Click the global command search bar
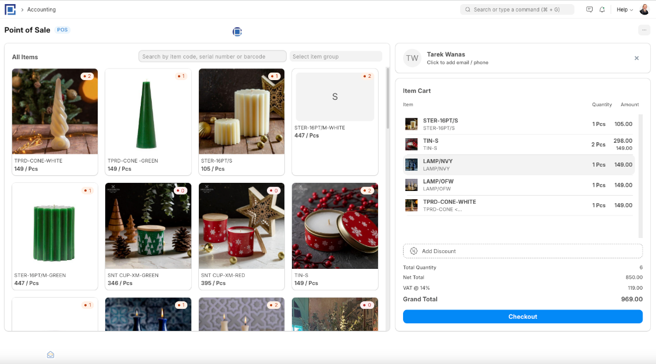Image resolution: width=656 pixels, height=364 pixels. click(517, 10)
